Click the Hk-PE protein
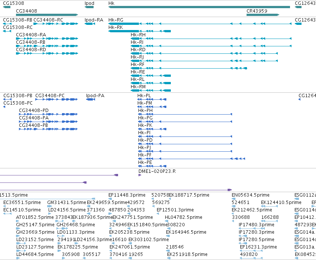 pos(152,166)
